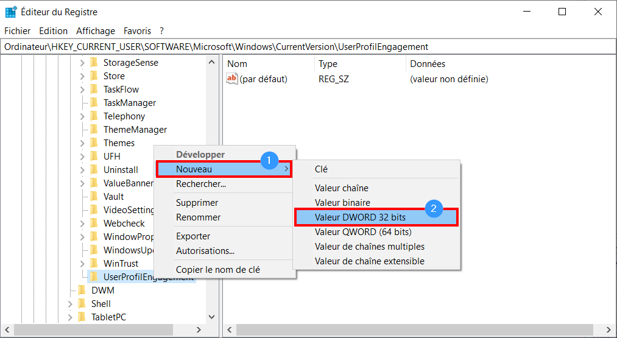This screenshot has width=617, height=338.
Task: Click the tree pane scroll right arrow
Action: [x=199, y=329]
